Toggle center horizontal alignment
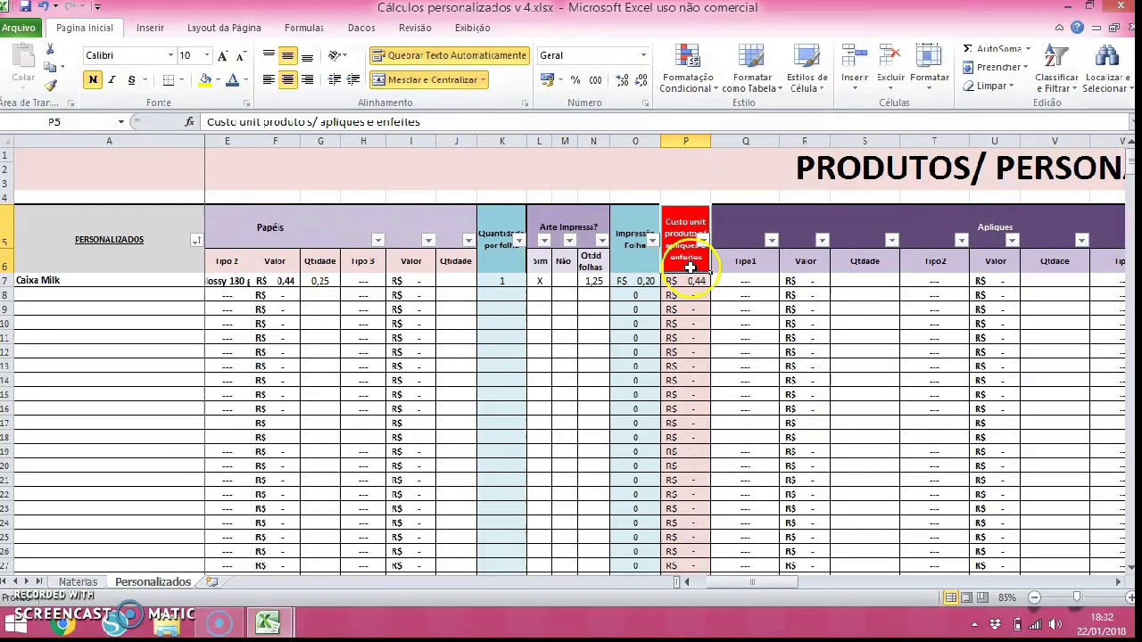This screenshot has width=1142, height=642. (287, 80)
